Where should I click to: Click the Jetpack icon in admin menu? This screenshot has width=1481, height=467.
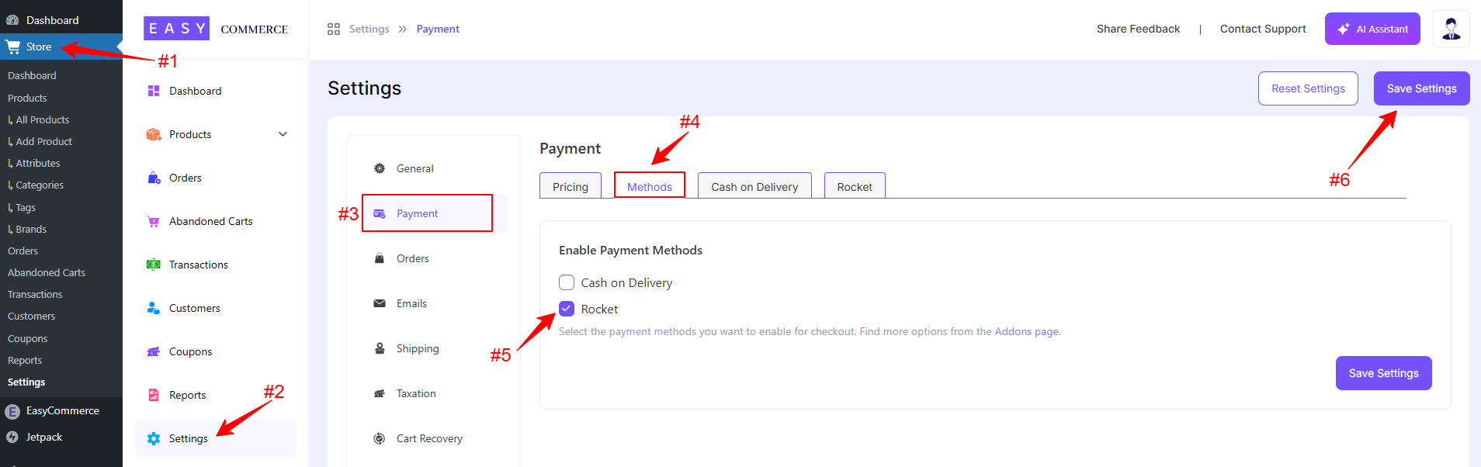pyautogui.click(x=12, y=438)
